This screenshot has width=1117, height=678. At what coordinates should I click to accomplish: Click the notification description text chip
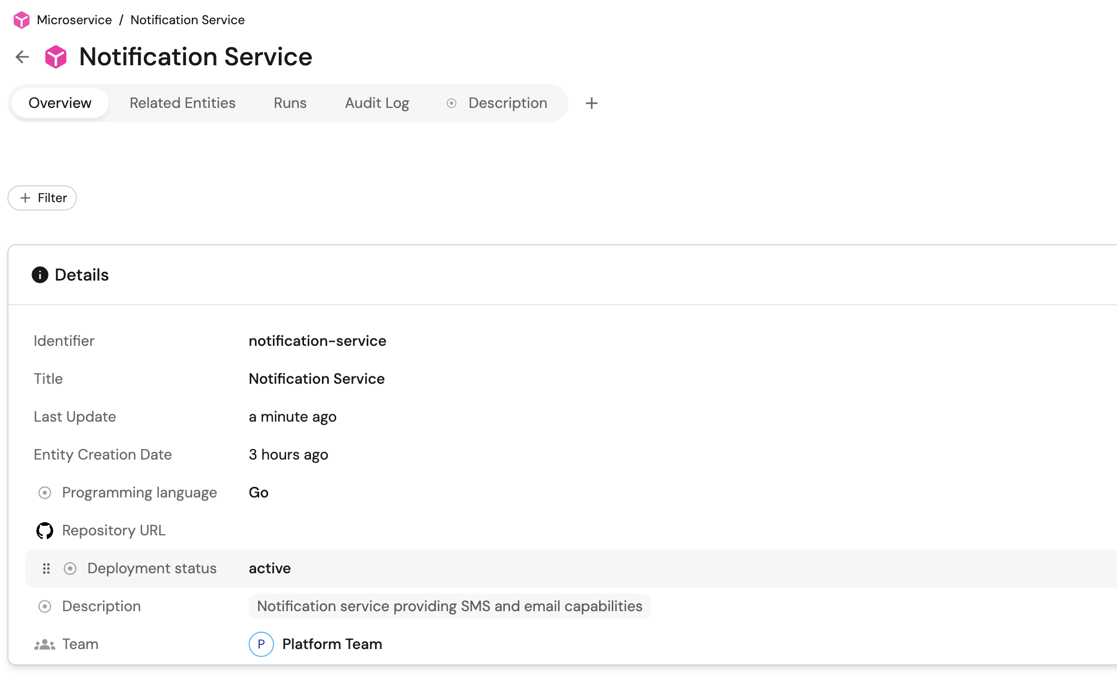click(x=449, y=606)
